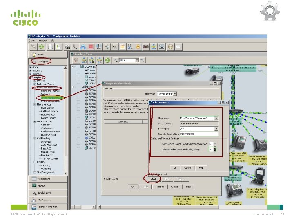Click the Add button in Single Number Reach

point(154,179)
